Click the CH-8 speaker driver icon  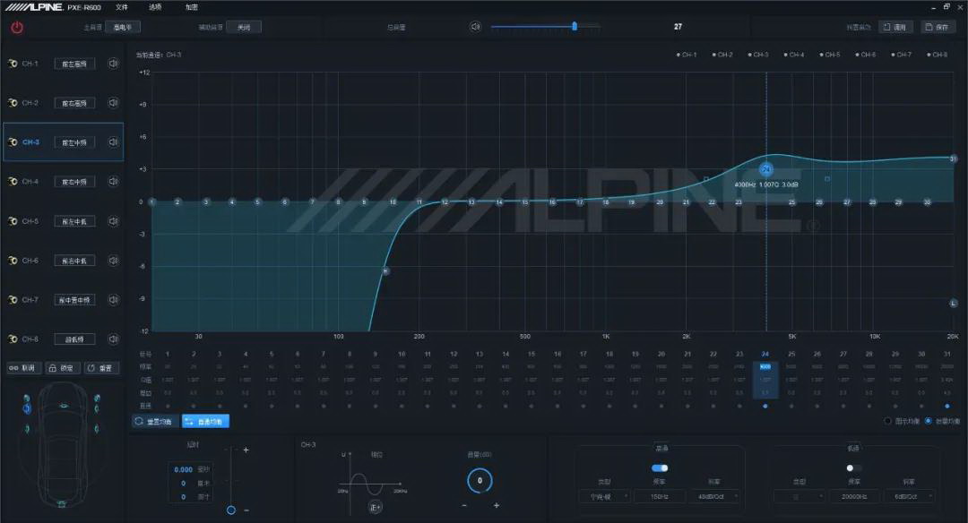tap(13, 339)
